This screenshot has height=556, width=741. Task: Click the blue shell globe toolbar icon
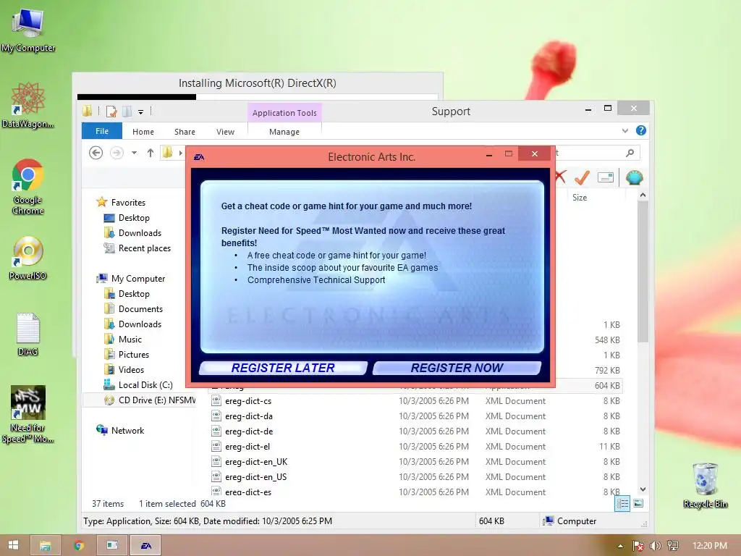click(x=634, y=178)
